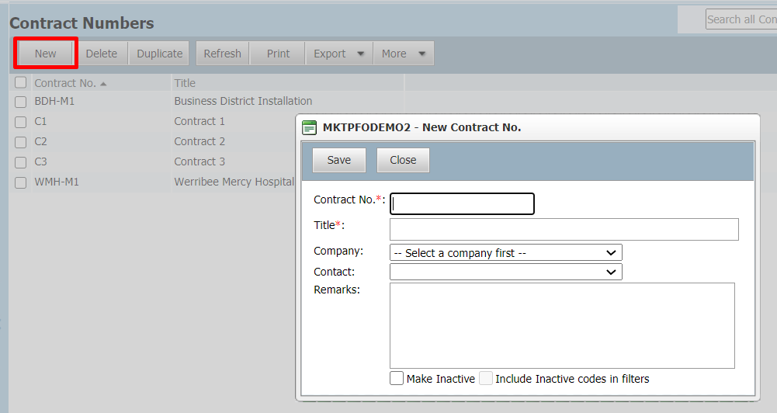Click the Search all Contract Numbers box

[x=741, y=19]
